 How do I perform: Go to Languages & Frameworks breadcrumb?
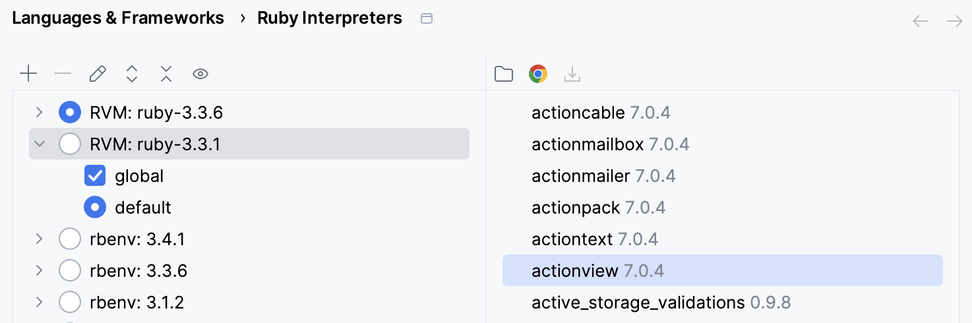[118, 18]
